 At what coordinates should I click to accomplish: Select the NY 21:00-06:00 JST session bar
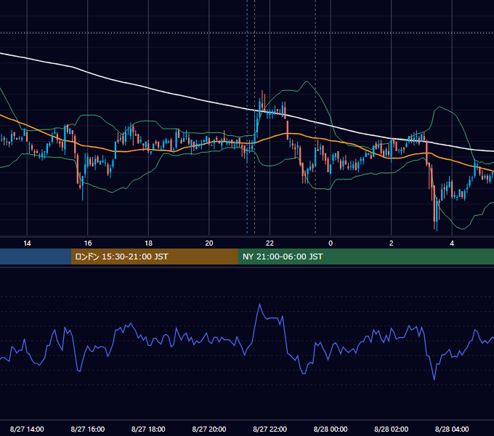(x=366, y=257)
